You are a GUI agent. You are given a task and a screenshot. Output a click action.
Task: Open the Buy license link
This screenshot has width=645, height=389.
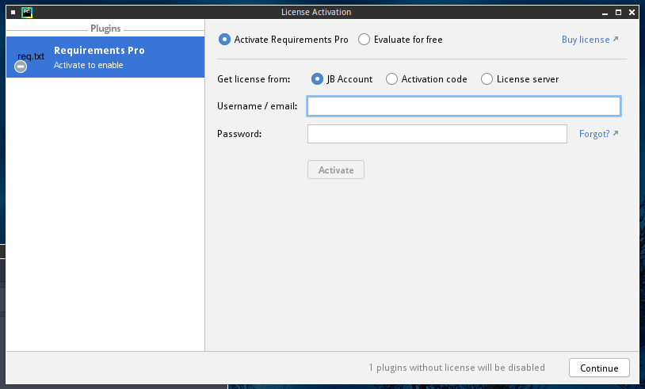point(586,40)
